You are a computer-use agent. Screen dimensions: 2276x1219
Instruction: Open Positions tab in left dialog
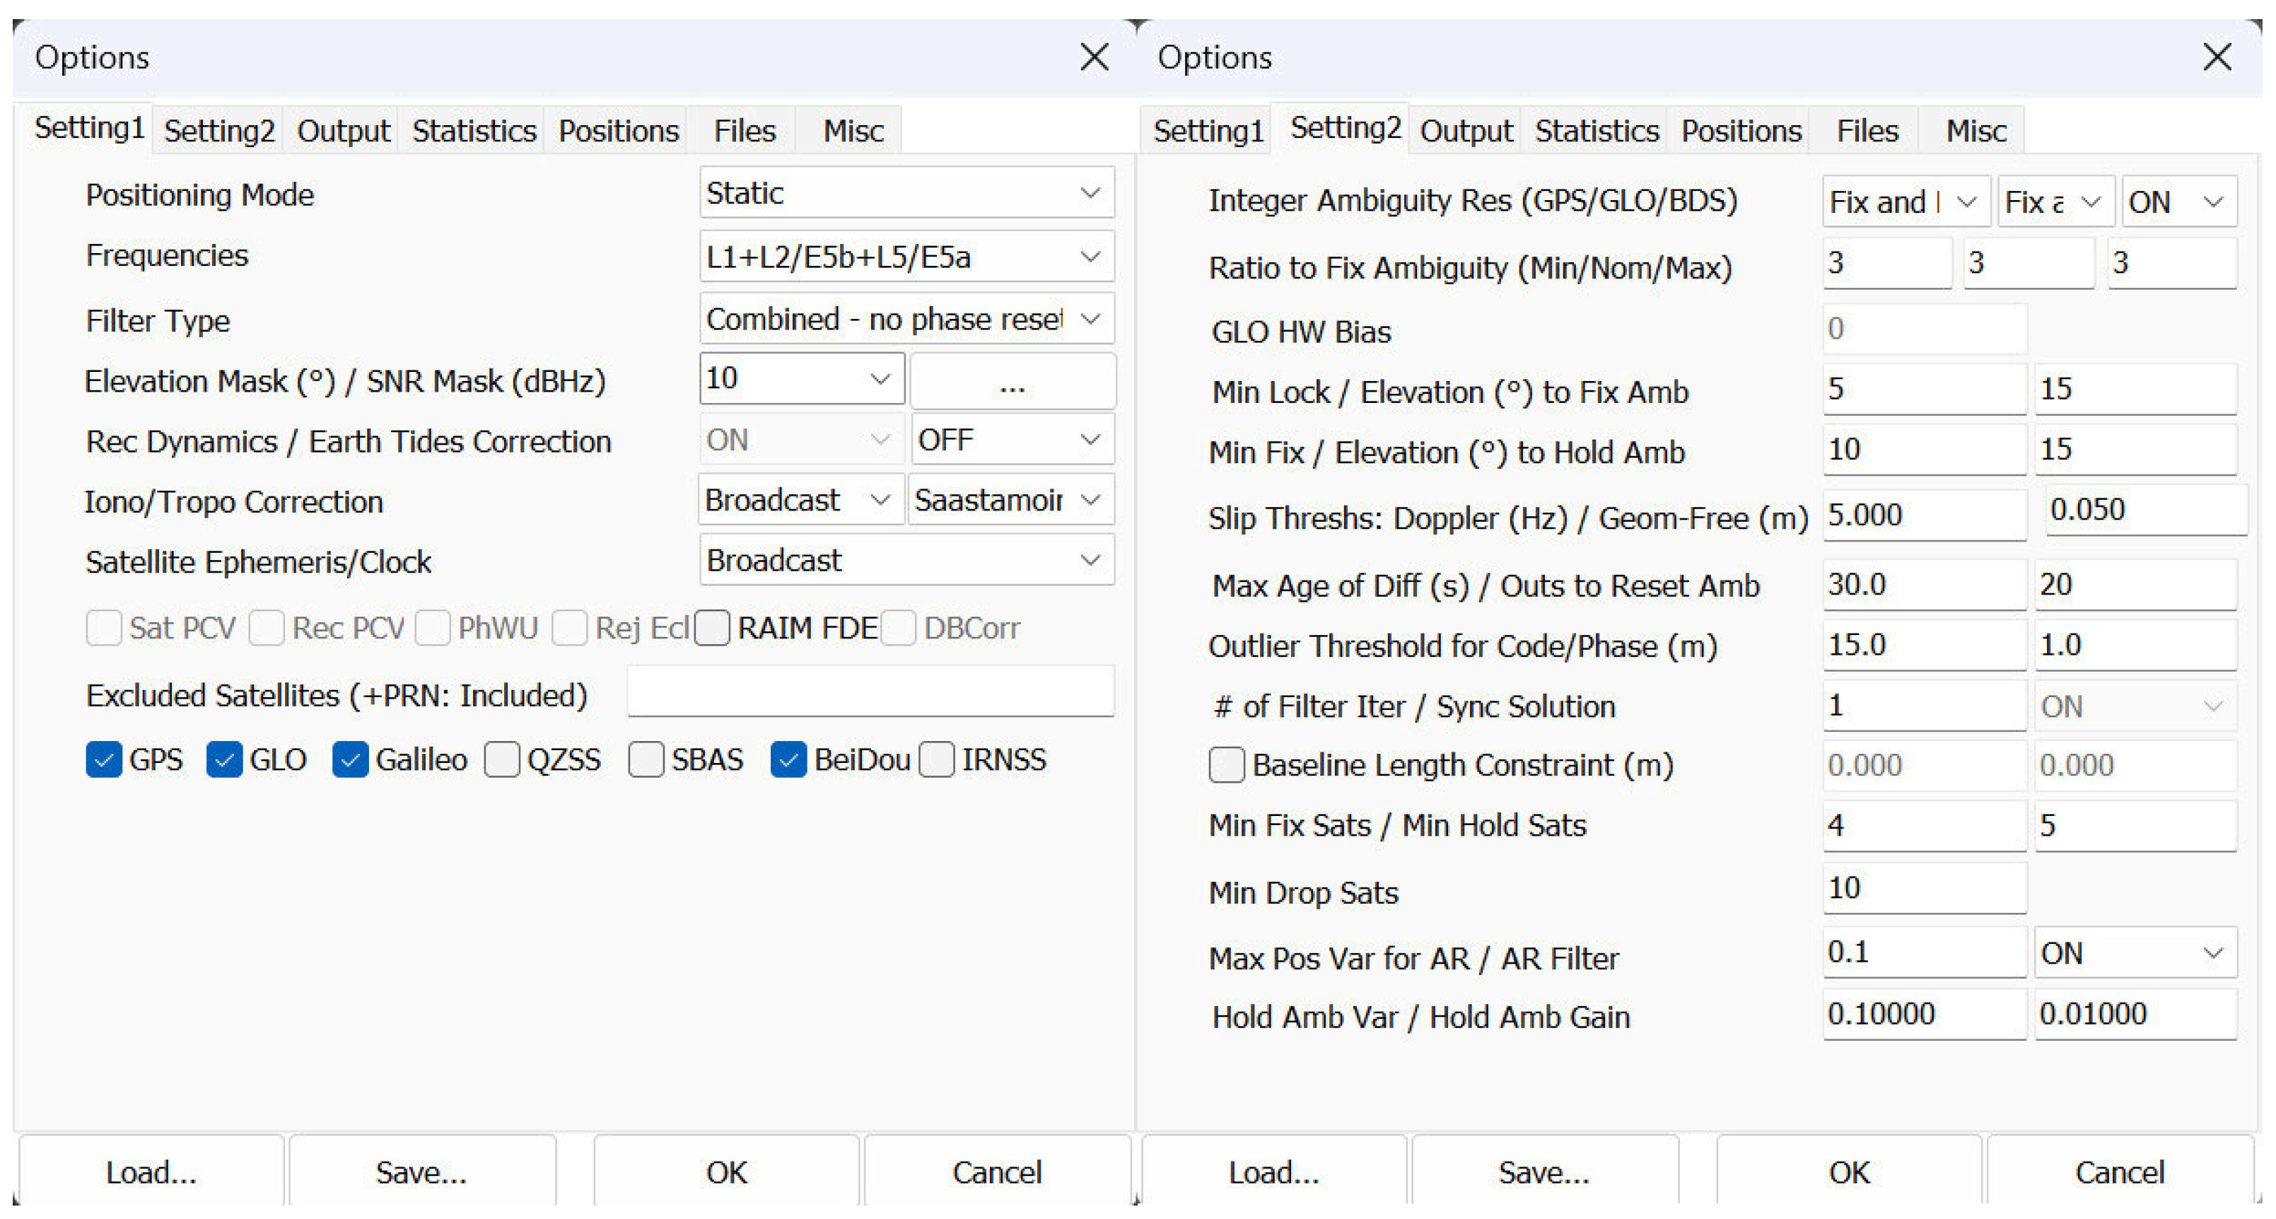[617, 131]
